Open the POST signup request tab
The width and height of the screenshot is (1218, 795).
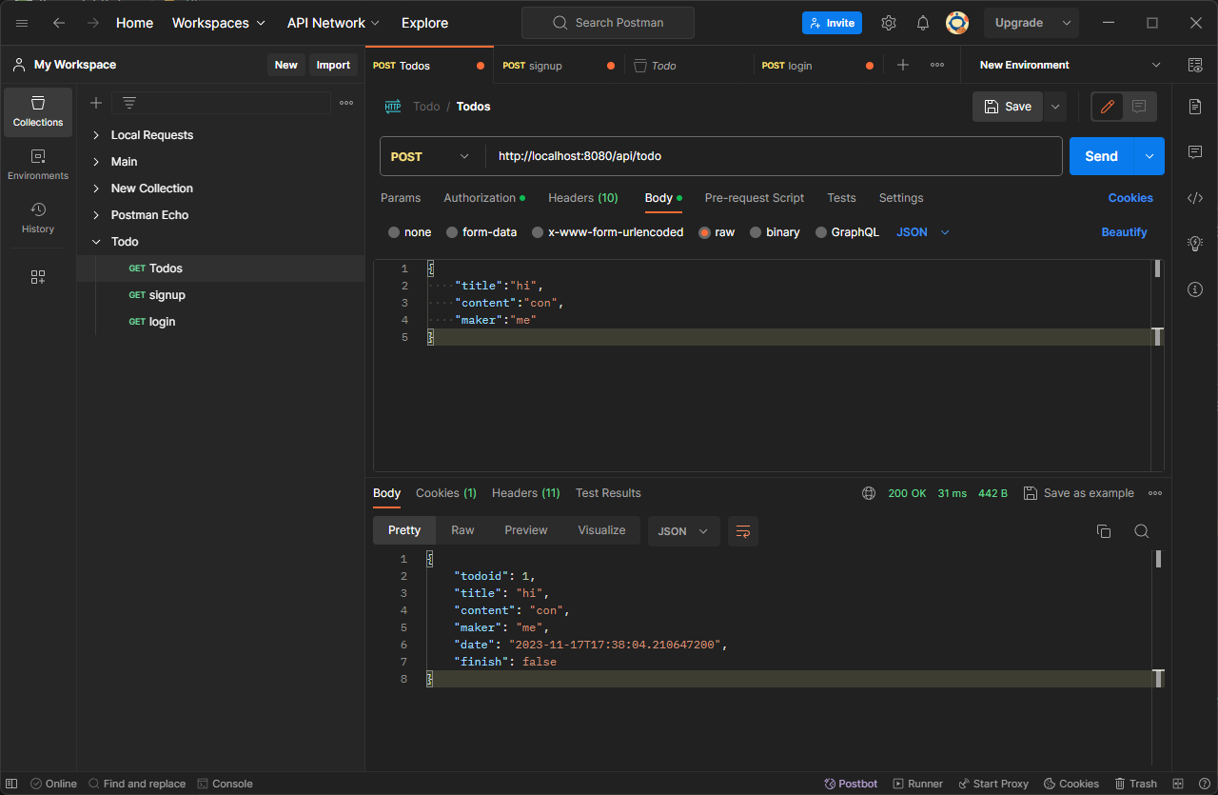tap(559, 66)
